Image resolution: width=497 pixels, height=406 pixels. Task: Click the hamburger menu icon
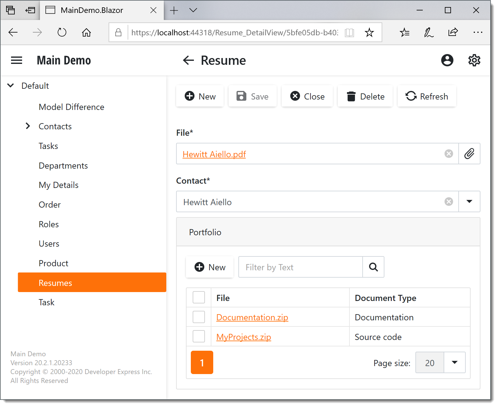(17, 60)
